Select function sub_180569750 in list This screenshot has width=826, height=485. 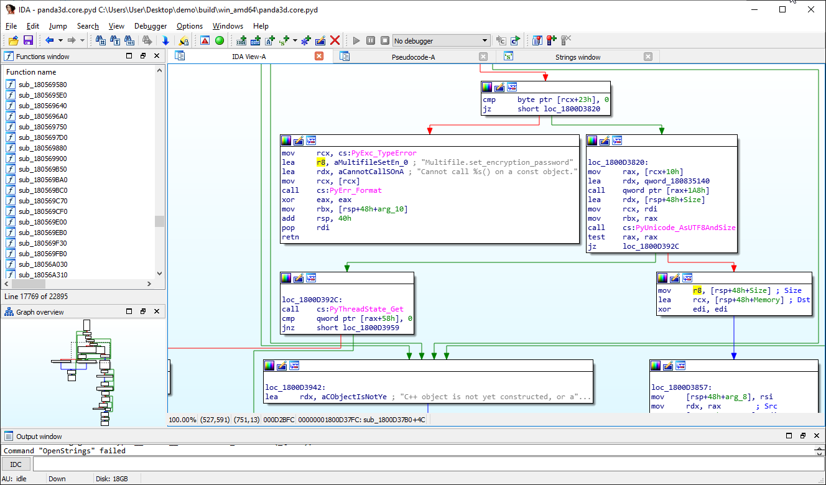point(43,127)
